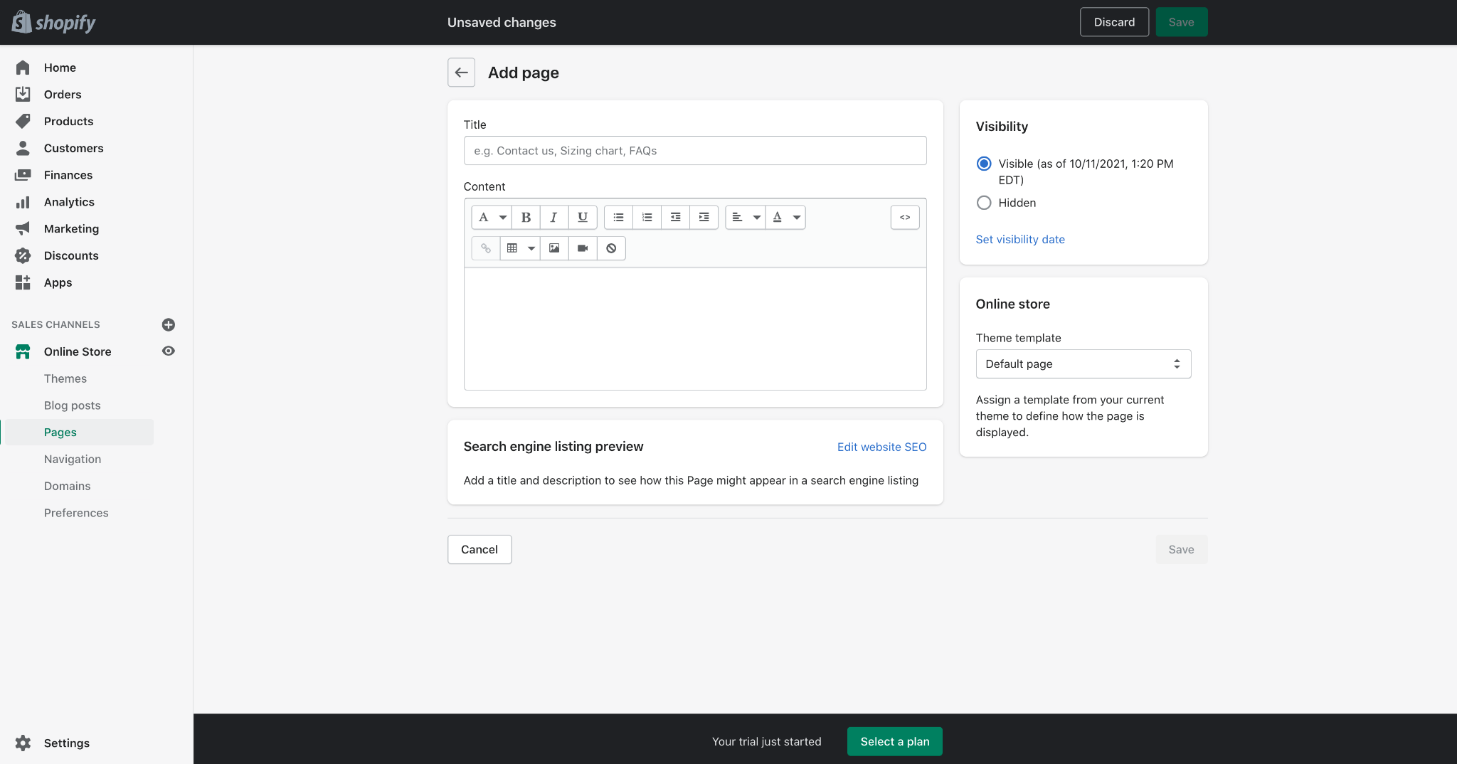This screenshot has width=1457, height=764.
Task: Click Set visibility date link
Action: coord(1020,239)
